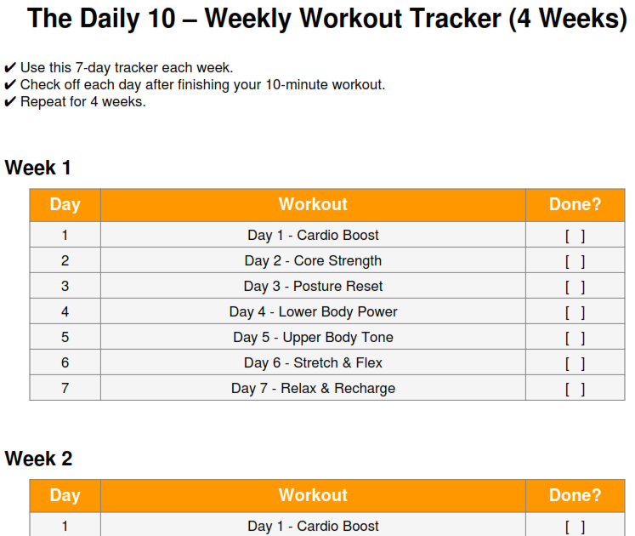635x536 pixels.
Task: Click the 'Day 7 - Relax & Recharge' cell
Action: [x=313, y=388]
